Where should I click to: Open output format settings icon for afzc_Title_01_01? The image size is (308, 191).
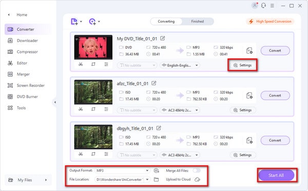tap(249, 95)
